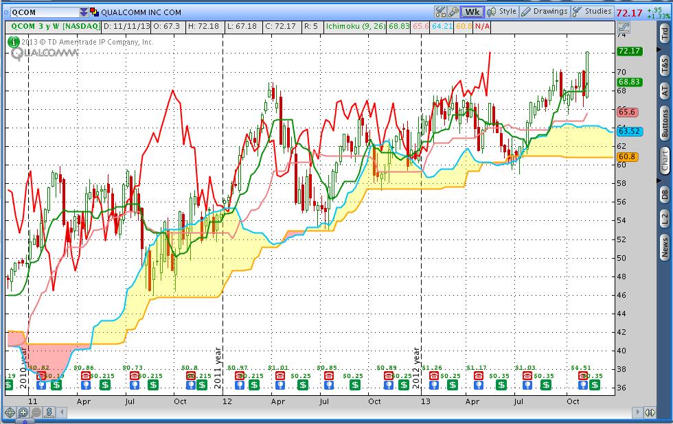Switch to the Buttons sidebar tab
Screen dimensions: 673x424
pos(665,123)
